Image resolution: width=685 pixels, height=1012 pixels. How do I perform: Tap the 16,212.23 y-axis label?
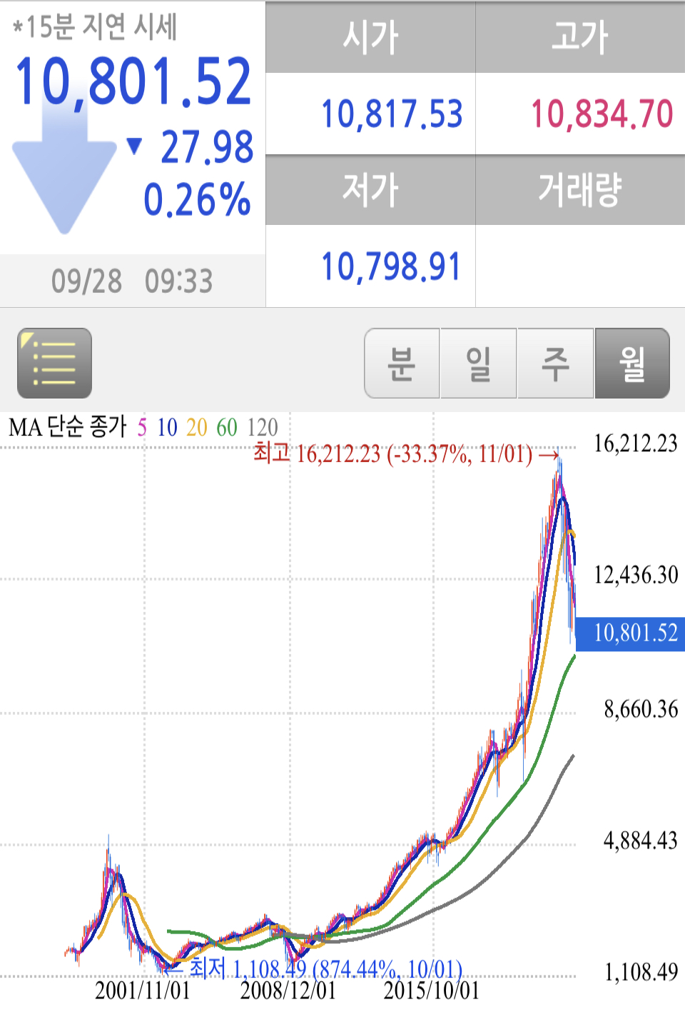click(x=636, y=444)
